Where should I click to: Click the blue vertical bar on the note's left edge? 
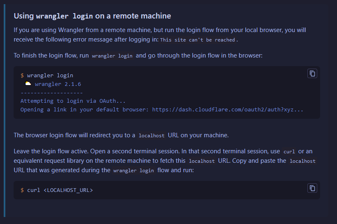click(5, 111)
